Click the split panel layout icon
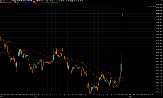 34,1
